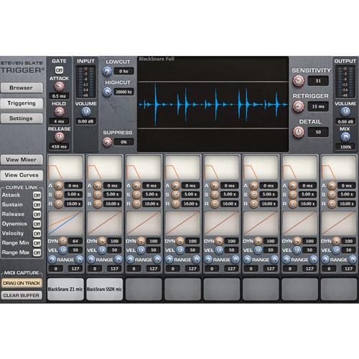This screenshot has height=359, width=359.
Task: Click the Input Volume knob
Action: click(x=86, y=111)
